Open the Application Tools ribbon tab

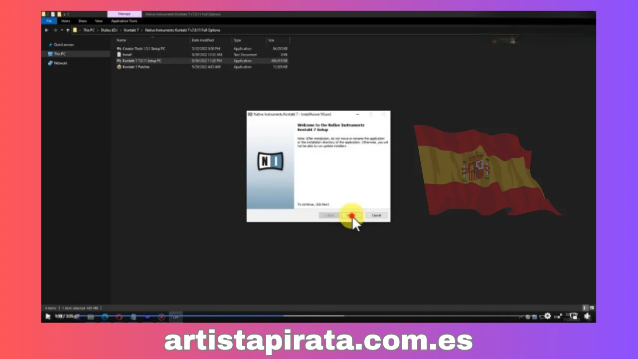pos(124,21)
